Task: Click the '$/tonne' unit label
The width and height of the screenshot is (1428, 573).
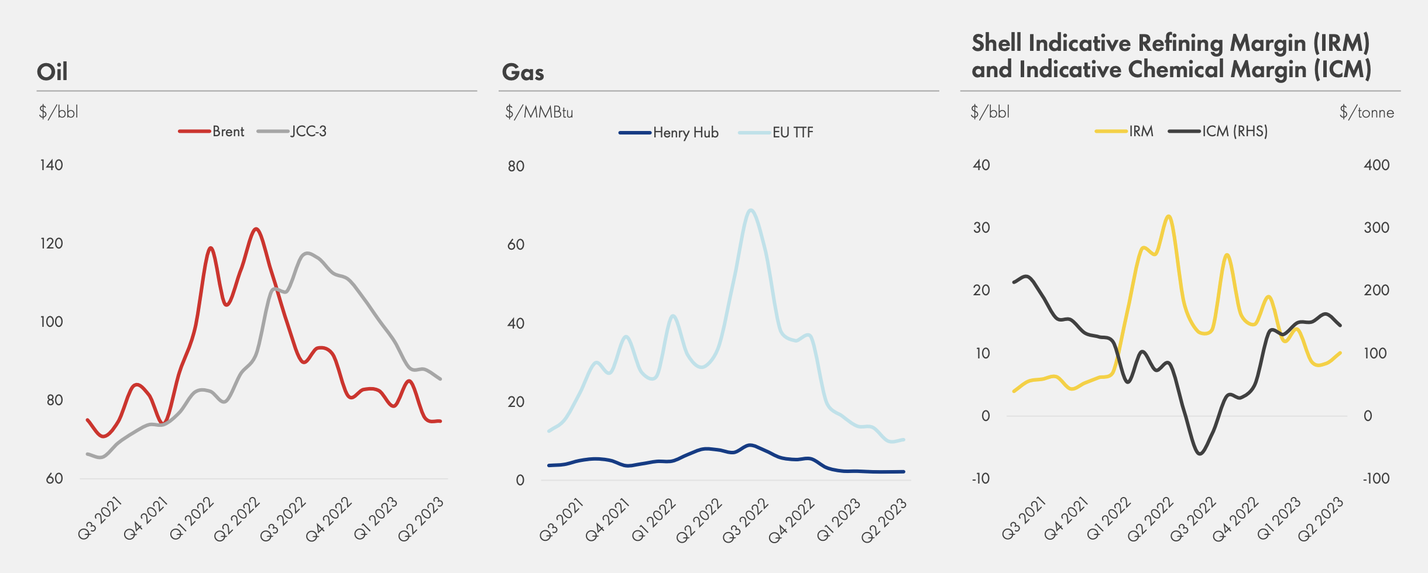Action: [1367, 112]
